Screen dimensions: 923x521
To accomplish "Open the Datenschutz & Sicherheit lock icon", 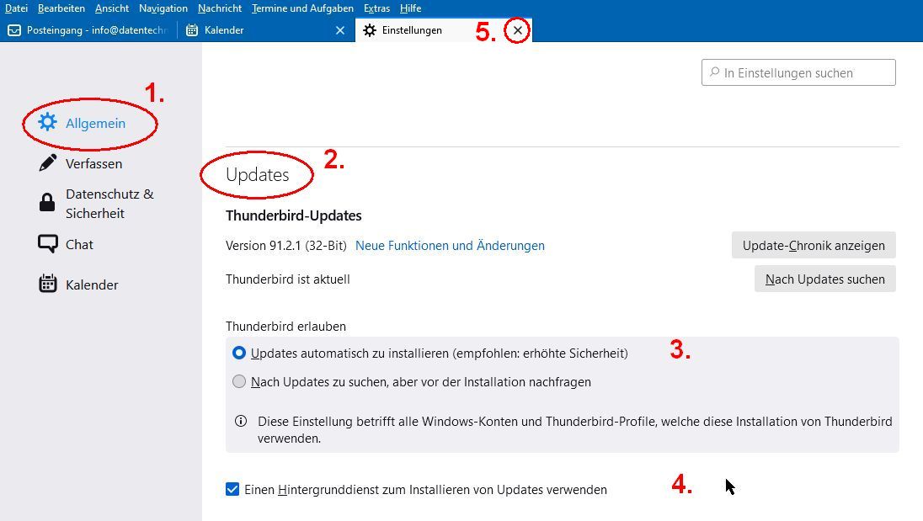I will coord(47,203).
